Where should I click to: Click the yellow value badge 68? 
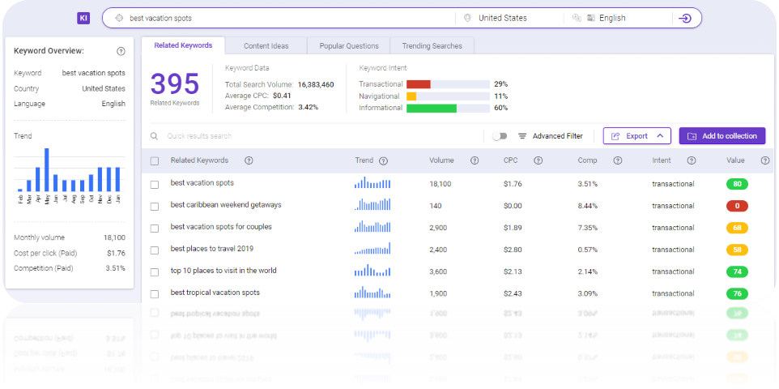[x=737, y=228]
